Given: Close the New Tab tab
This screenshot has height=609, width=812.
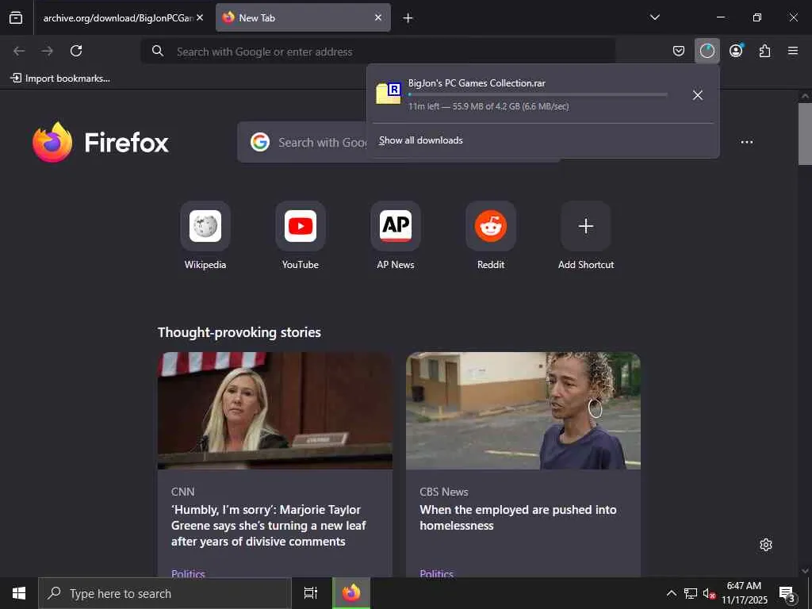Looking at the screenshot, I should (x=378, y=17).
